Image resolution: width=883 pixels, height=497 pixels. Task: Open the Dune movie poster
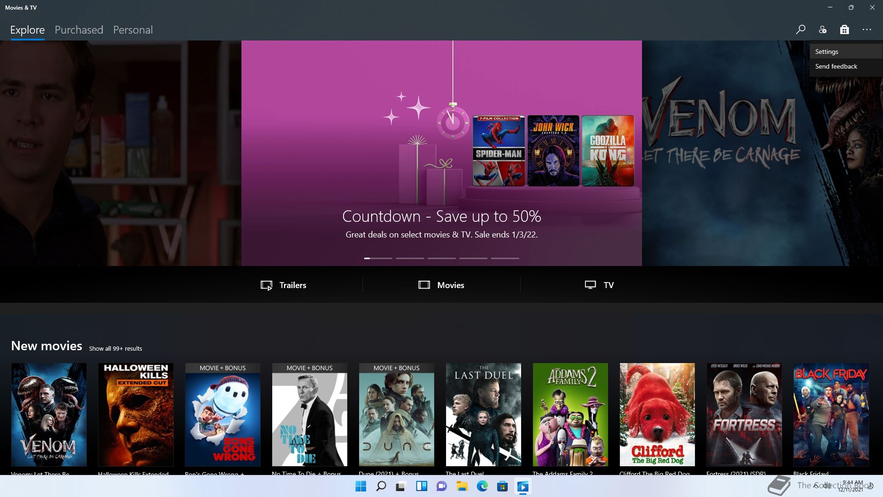[x=396, y=415]
